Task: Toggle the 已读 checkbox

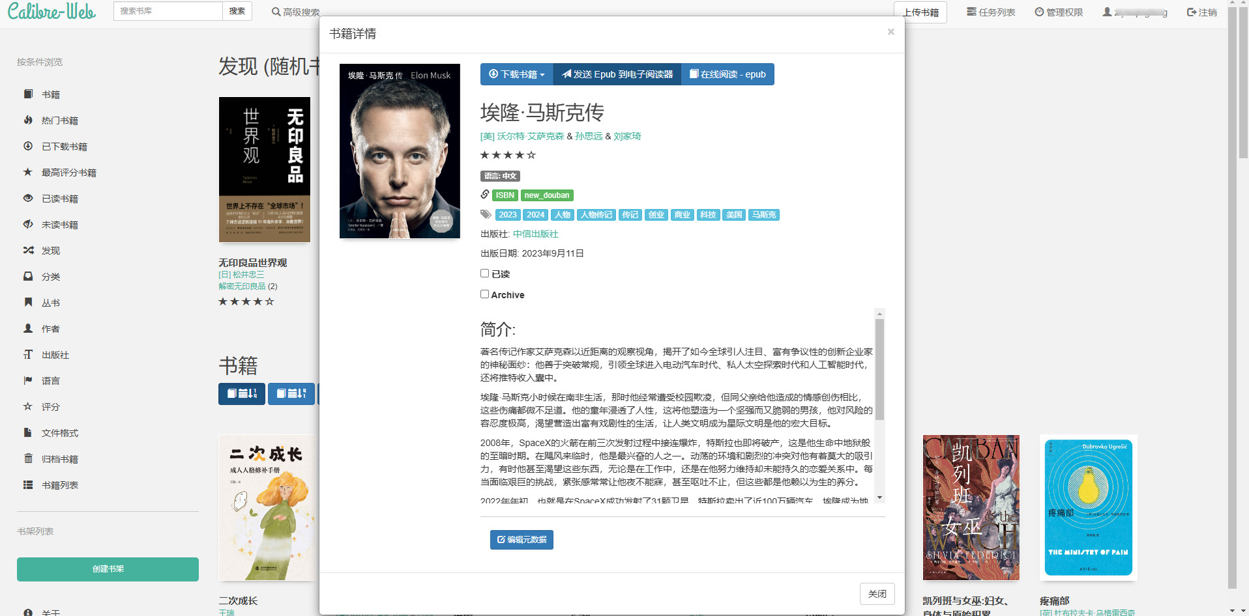Action: tap(484, 273)
